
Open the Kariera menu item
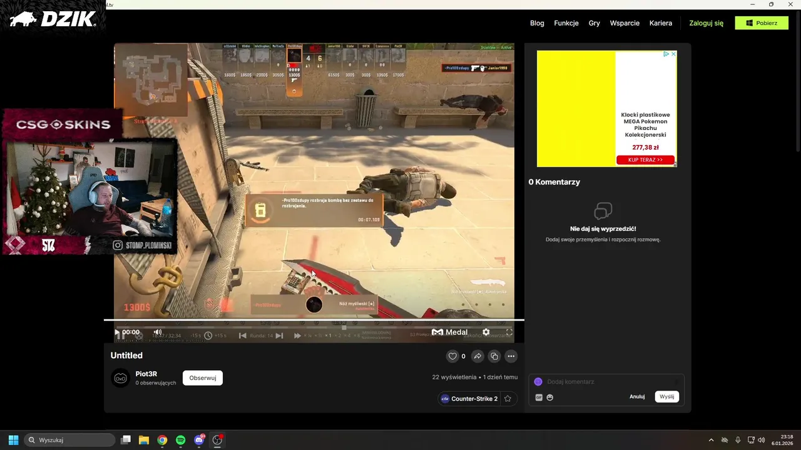point(661,23)
